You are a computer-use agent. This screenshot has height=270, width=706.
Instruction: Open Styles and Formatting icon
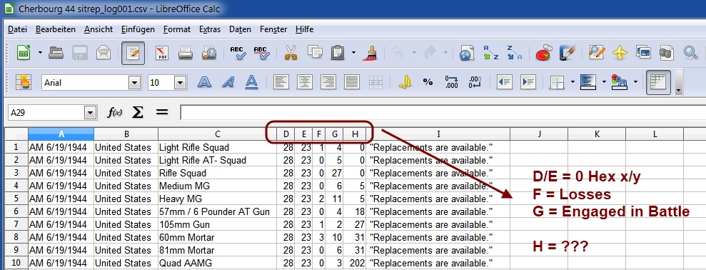point(23,82)
